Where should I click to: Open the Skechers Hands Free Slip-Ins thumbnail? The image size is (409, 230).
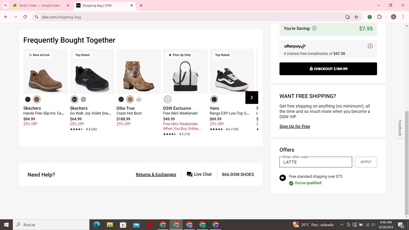pos(46,71)
